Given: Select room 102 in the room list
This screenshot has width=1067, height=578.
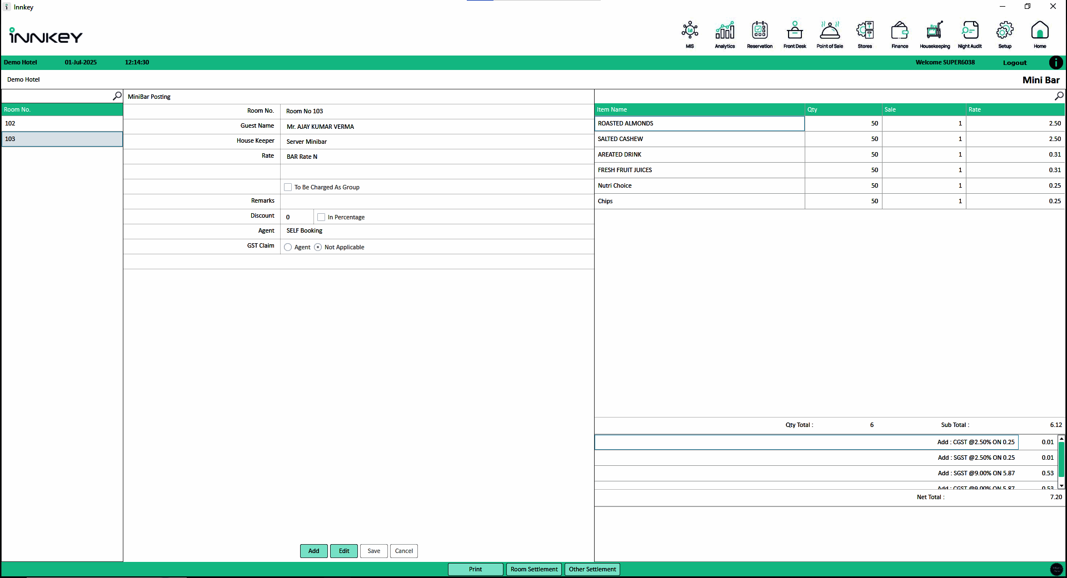Looking at the screenshot, I should pos(62,123).
